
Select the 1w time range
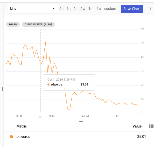[x=83, y=9]
